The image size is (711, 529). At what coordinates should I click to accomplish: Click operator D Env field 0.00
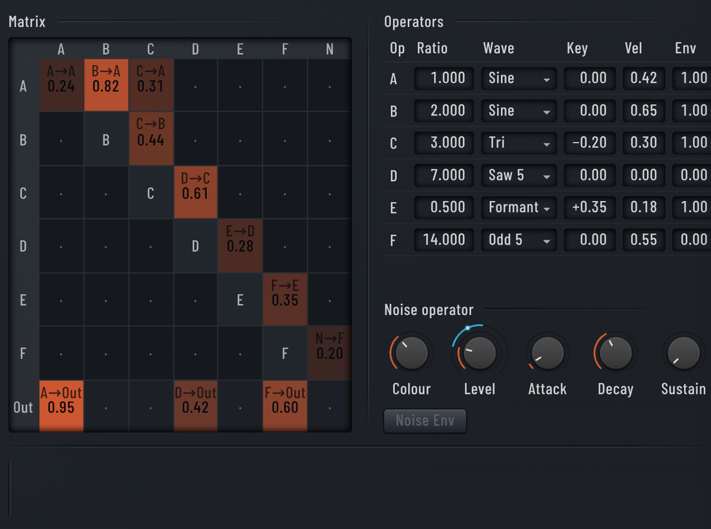click(x=692, y=175)
